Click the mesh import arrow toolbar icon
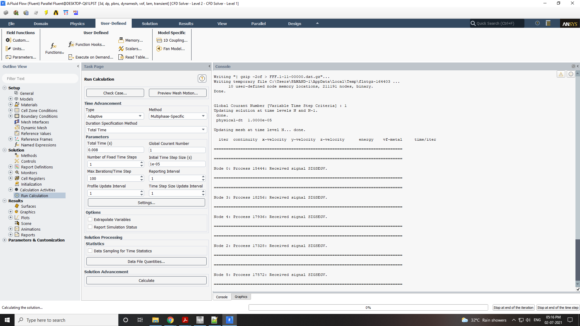580x326 pixels. [16, 13]
